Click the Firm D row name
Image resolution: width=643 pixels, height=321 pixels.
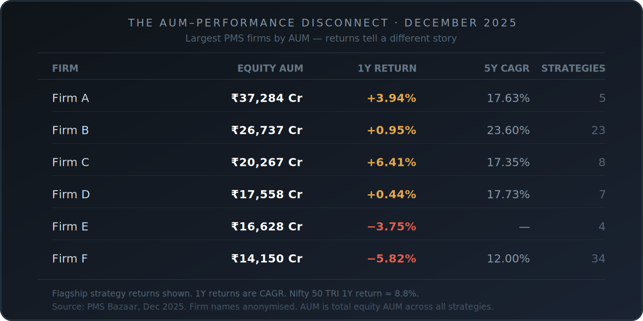(71, 195)
